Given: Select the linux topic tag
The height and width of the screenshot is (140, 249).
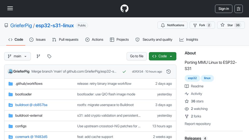Looking at the screenshot, I should [x=207, y=78].
